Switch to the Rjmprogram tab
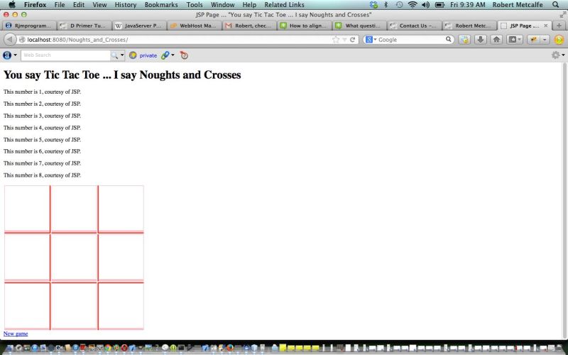Viewport: 568px width, 355px height. pyautogui.click(x=29, y=26)
